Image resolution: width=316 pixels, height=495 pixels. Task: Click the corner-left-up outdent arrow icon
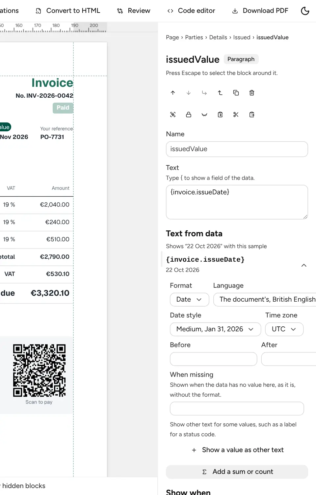(220, 93)
